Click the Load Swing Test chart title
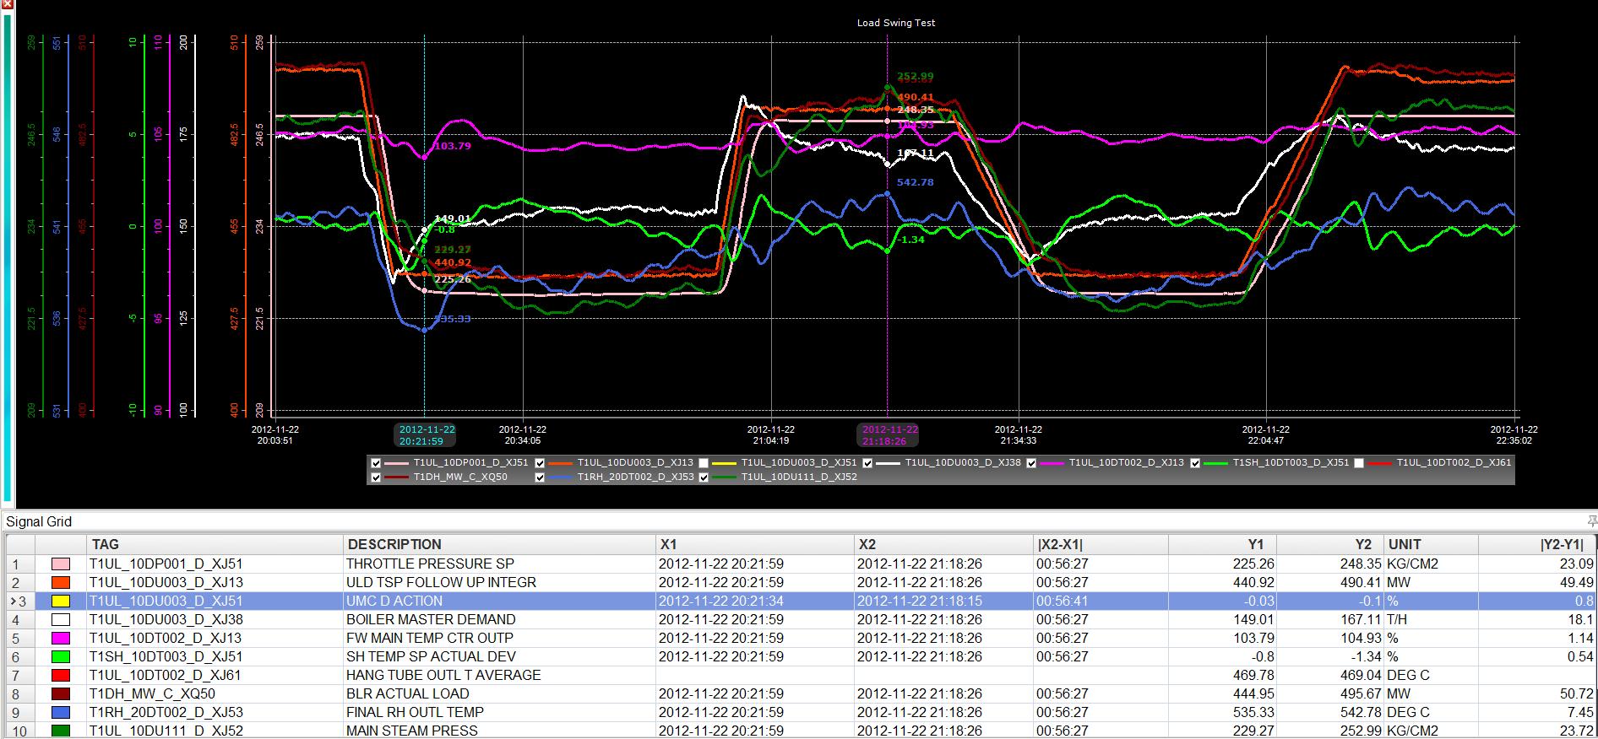1598x739 pixels. 896,23
